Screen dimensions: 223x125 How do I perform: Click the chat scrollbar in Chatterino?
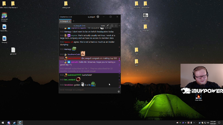point(120,86)
